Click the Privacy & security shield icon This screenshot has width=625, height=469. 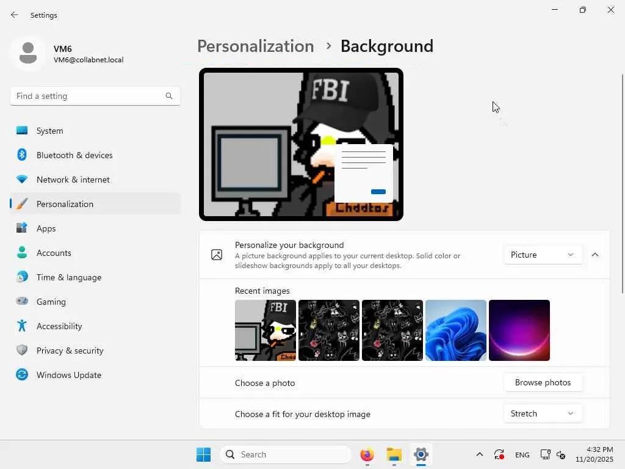tap(22, 350)
